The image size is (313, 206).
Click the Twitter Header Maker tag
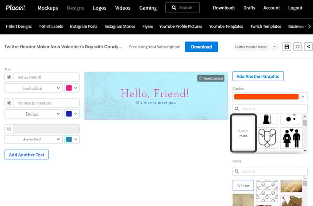(251, 47)
